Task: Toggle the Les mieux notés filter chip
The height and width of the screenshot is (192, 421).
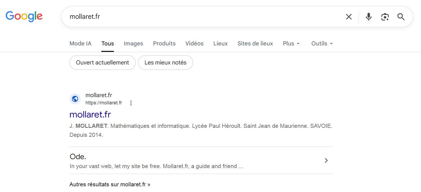Action: point(166,63)
